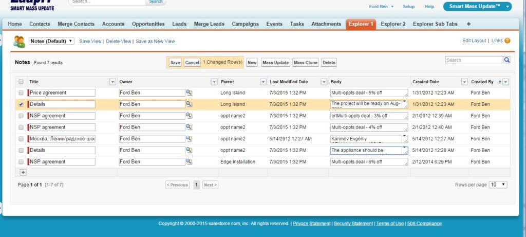Open the Campaigns tab
Viewport: 526px width, 237px height.
pyautogui.click(x=245, y=24)
